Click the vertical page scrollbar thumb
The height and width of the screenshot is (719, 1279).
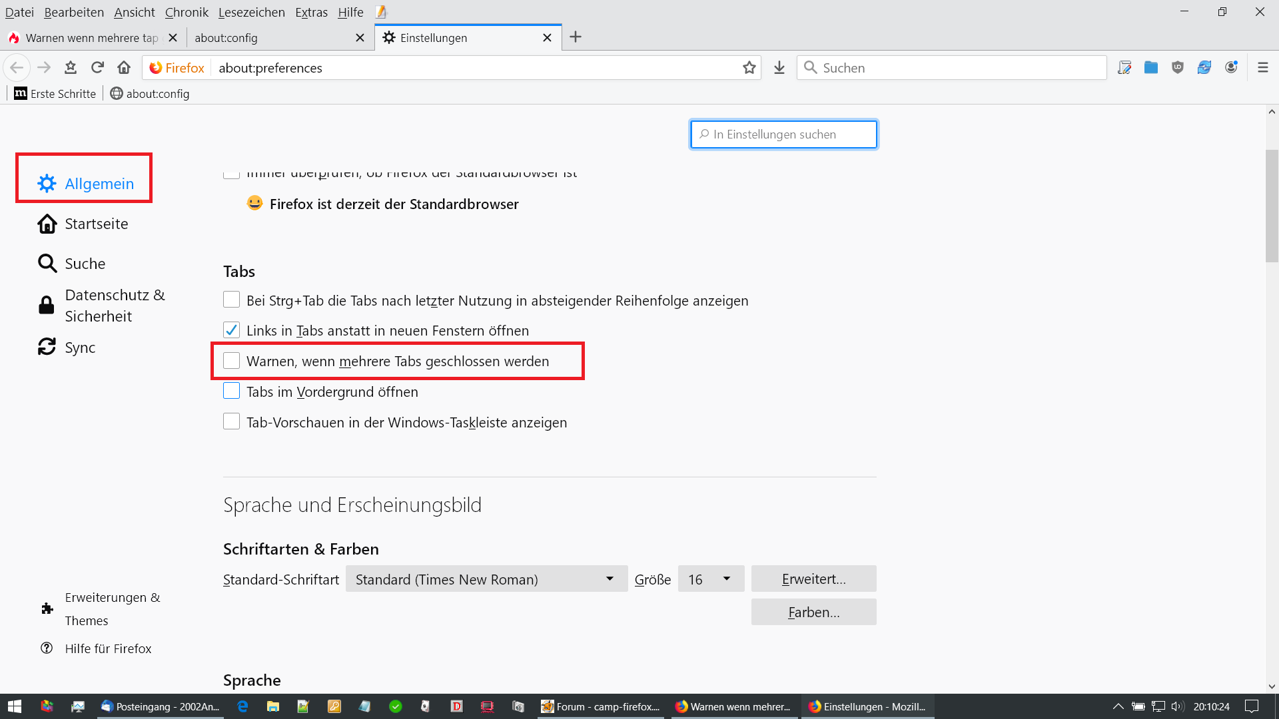pyautogui.click(x=1272, y=206)
